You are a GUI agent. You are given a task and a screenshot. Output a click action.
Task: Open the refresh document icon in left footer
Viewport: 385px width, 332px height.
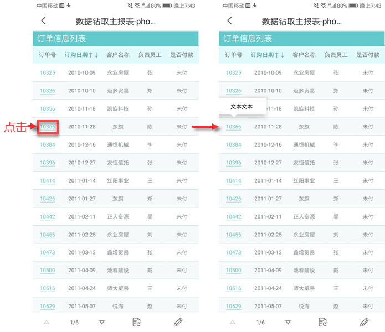[x=136, y=322]
